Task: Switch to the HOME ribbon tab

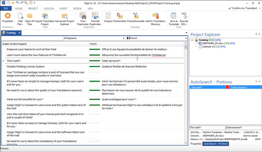Action: 19,9
